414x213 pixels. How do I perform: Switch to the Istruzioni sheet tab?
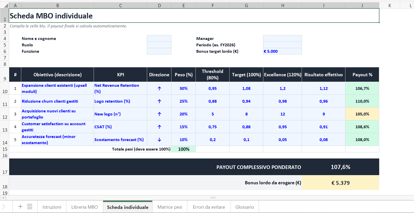point(52,207)
